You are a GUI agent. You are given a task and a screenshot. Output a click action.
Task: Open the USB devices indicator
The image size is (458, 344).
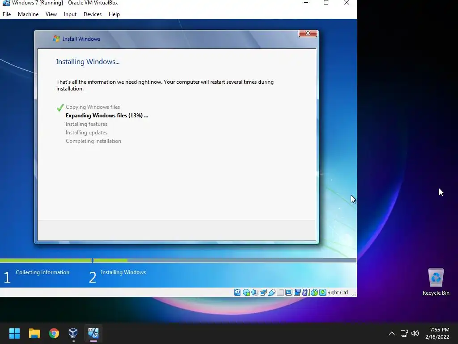click(271, 292)
